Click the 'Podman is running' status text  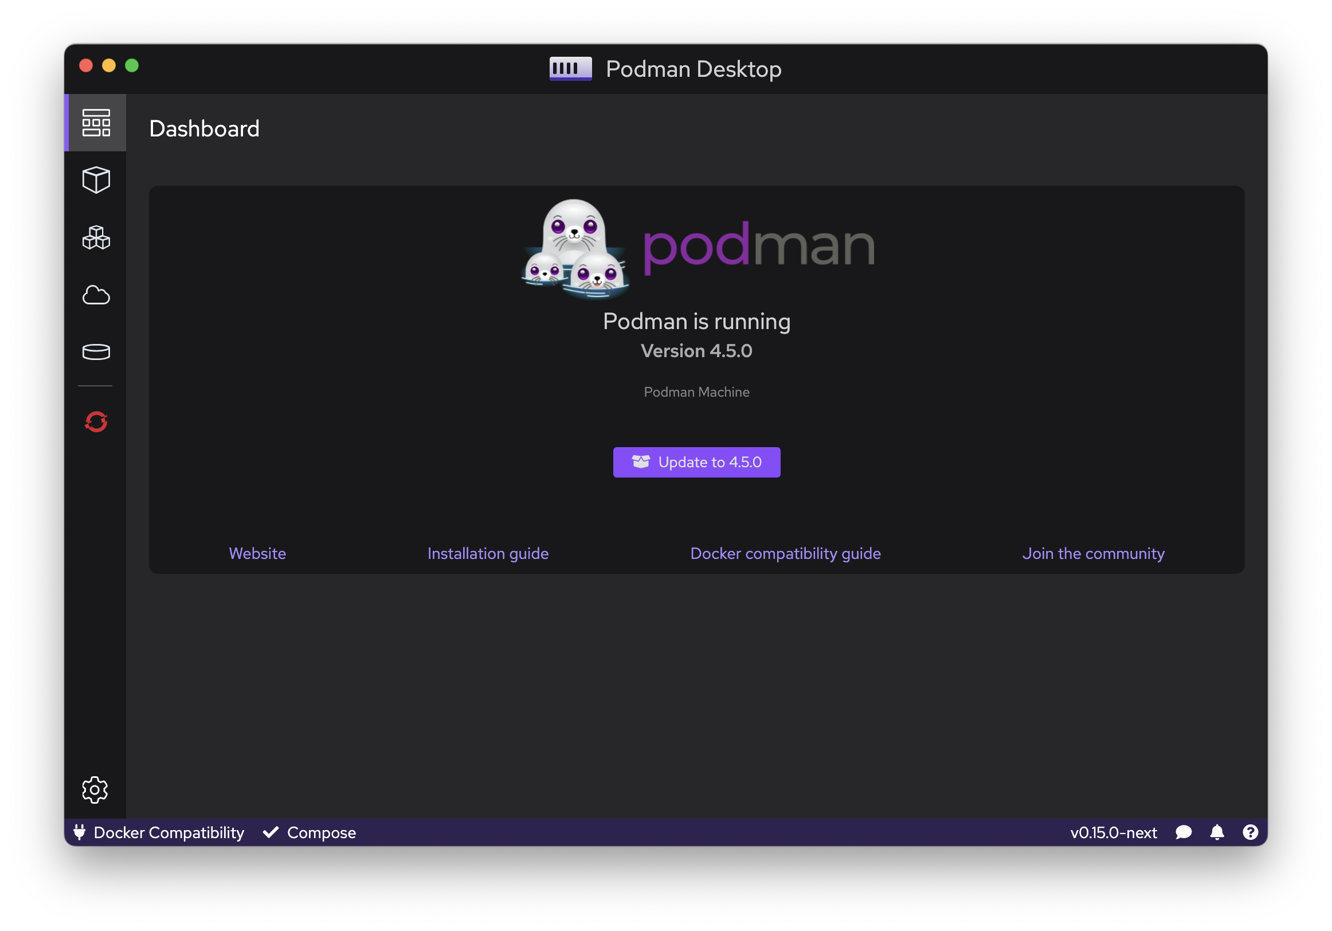tap(696, 321)
